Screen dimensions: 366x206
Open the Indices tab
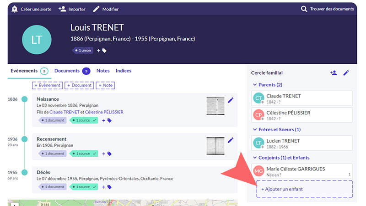click(124, 71)
